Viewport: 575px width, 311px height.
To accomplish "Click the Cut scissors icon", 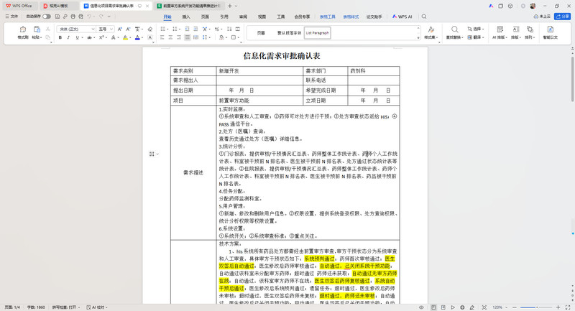I will [47, 29].
